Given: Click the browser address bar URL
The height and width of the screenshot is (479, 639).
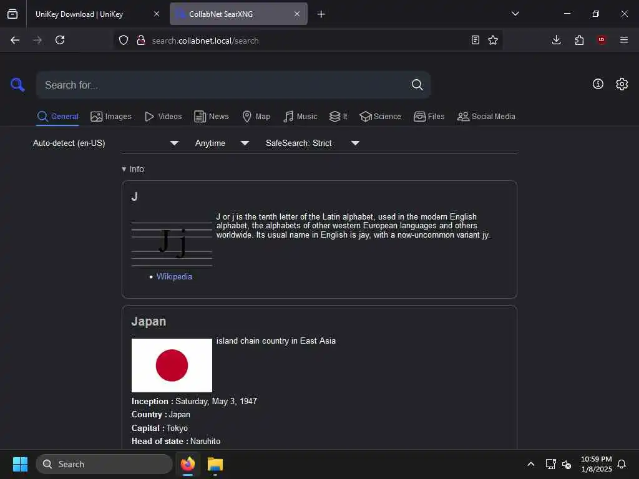Looking at the screenshot, I should click(x=205, y=41).
